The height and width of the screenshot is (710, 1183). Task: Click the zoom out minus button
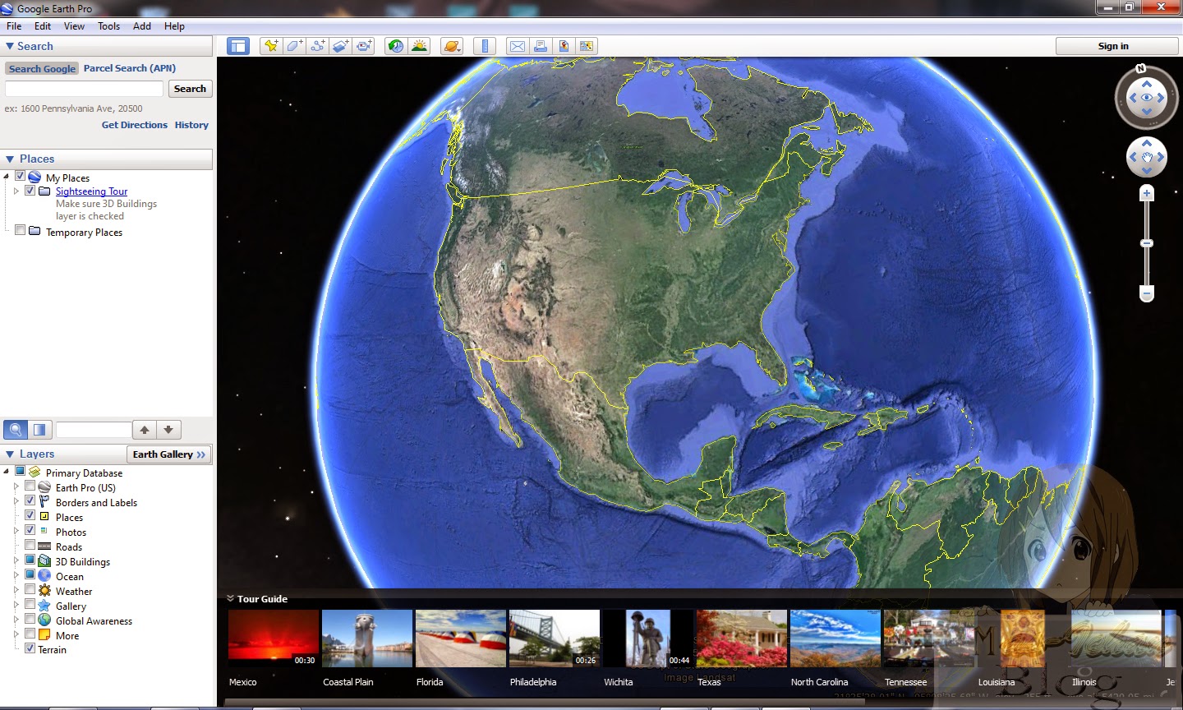[x=1147, y=293]
